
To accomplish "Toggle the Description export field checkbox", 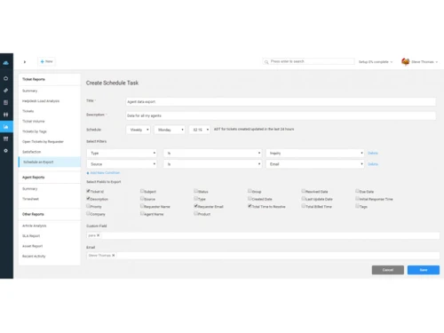I will click(x=88, y=198).
